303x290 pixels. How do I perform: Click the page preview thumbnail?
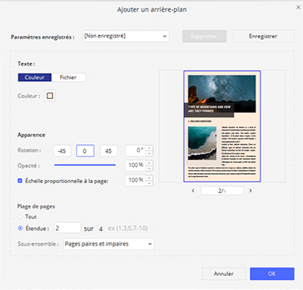click(x=222, y=126)
